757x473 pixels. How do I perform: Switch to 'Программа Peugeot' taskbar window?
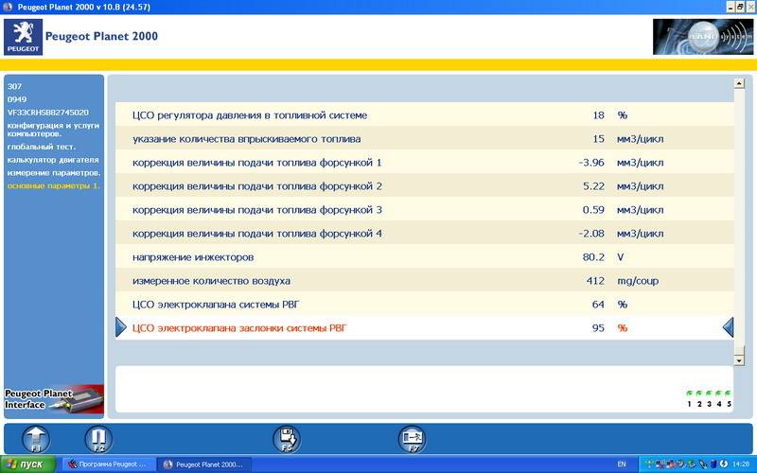(106, 464)
